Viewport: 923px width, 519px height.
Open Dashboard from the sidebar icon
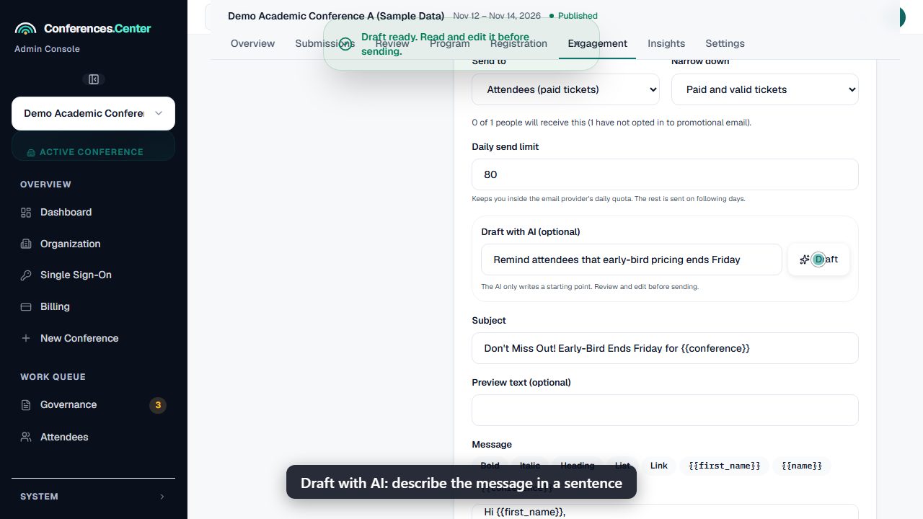[26, 213]
